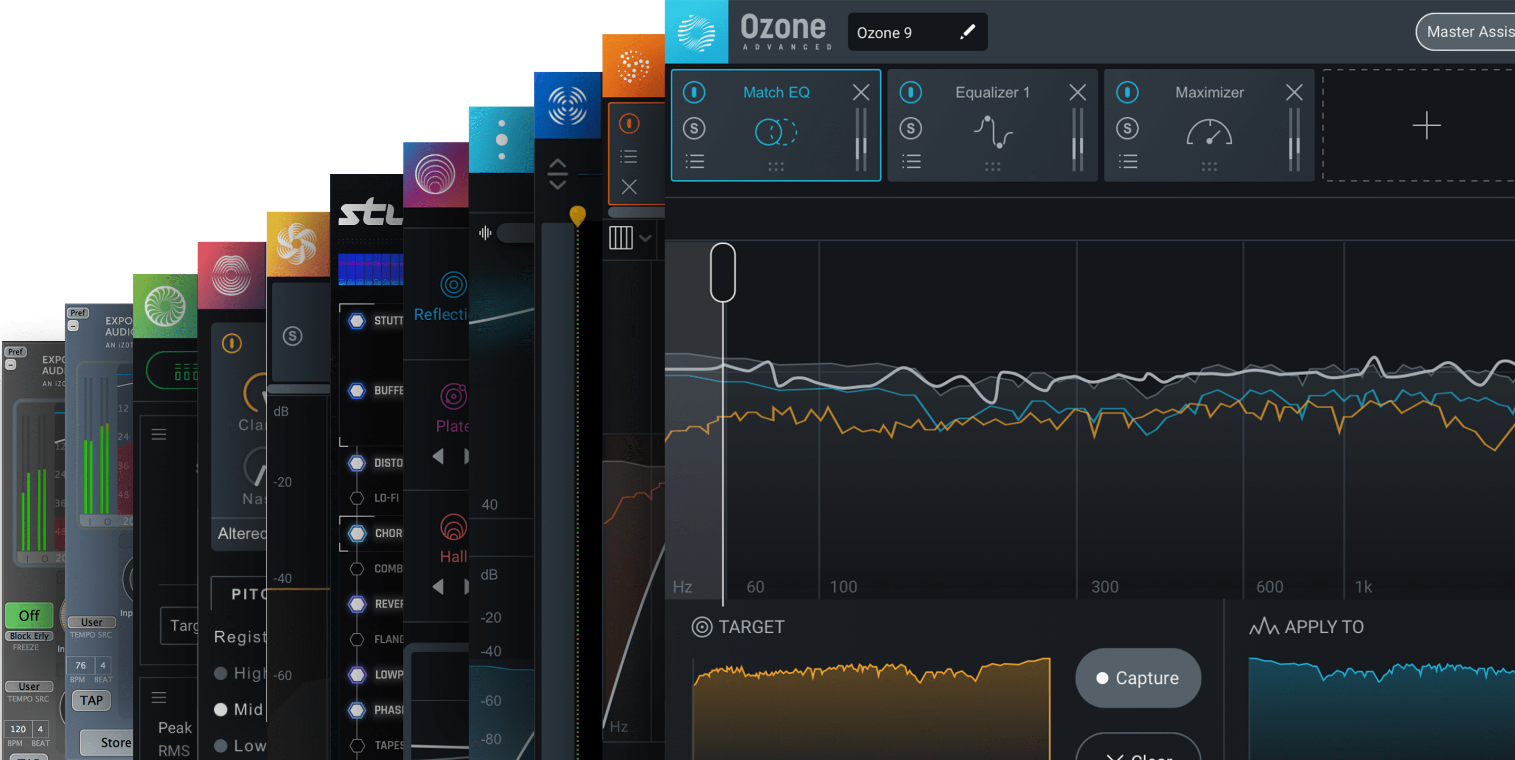Open the Equalizer 1 preset list icon
The width and height of the screenshot is (1515, 760).
[x=911, y=161]
